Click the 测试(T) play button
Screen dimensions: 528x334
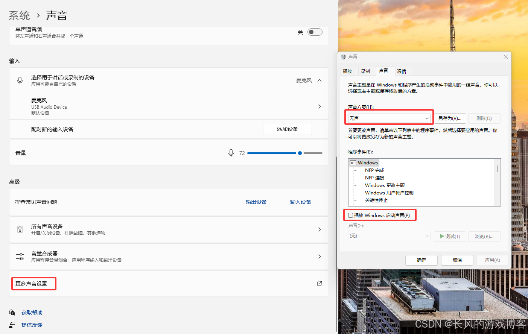(450, 236)
